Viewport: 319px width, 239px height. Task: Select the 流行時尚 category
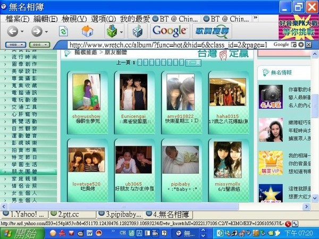click(x=24, y=57)
